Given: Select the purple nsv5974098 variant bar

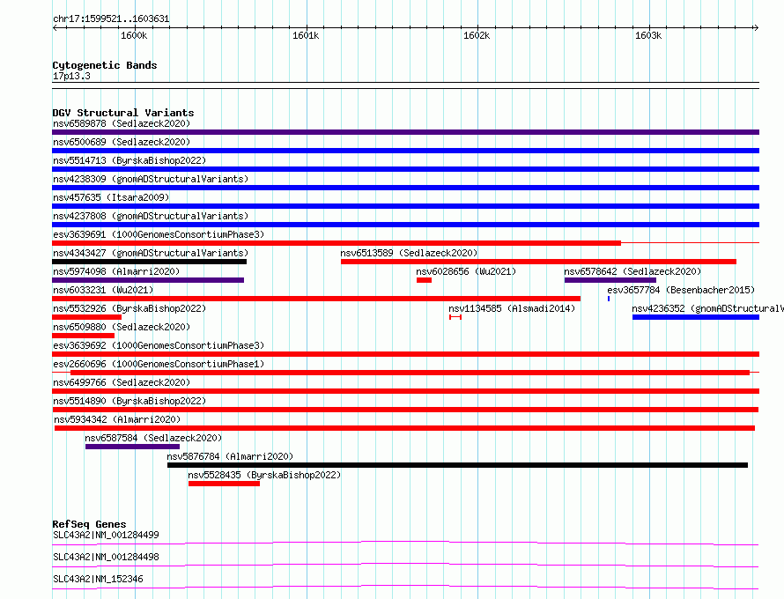Looking at the screenshot, I should 148,280.
